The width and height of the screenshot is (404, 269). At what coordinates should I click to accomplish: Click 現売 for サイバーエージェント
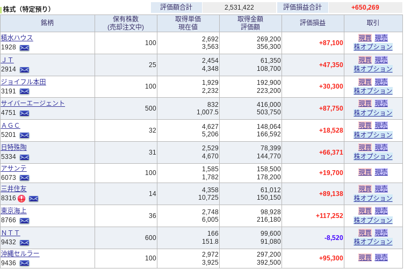click(381, 104)
